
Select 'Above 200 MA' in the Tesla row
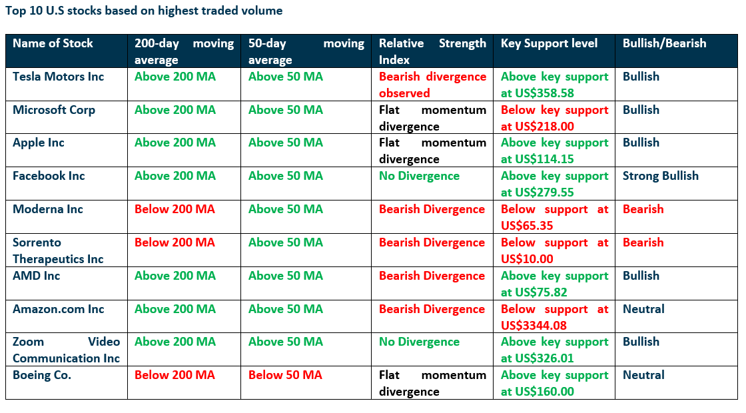[175, 77]
